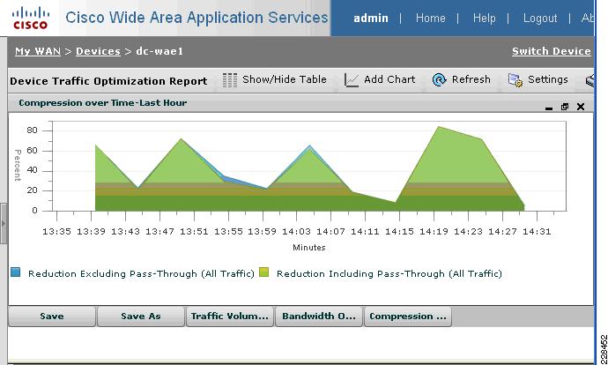Open the My WAN breadcrumb link
The width and height of the screenshot is (608, 365).
pyautogui.click(x=38, y=51)
